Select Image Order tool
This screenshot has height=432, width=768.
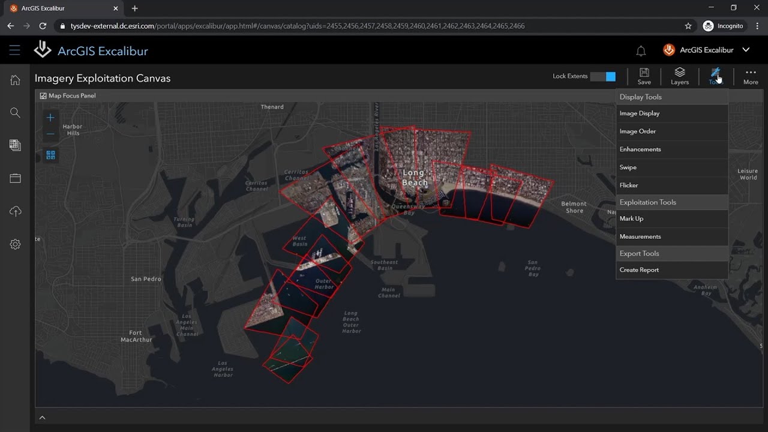(x=672, y=131)
